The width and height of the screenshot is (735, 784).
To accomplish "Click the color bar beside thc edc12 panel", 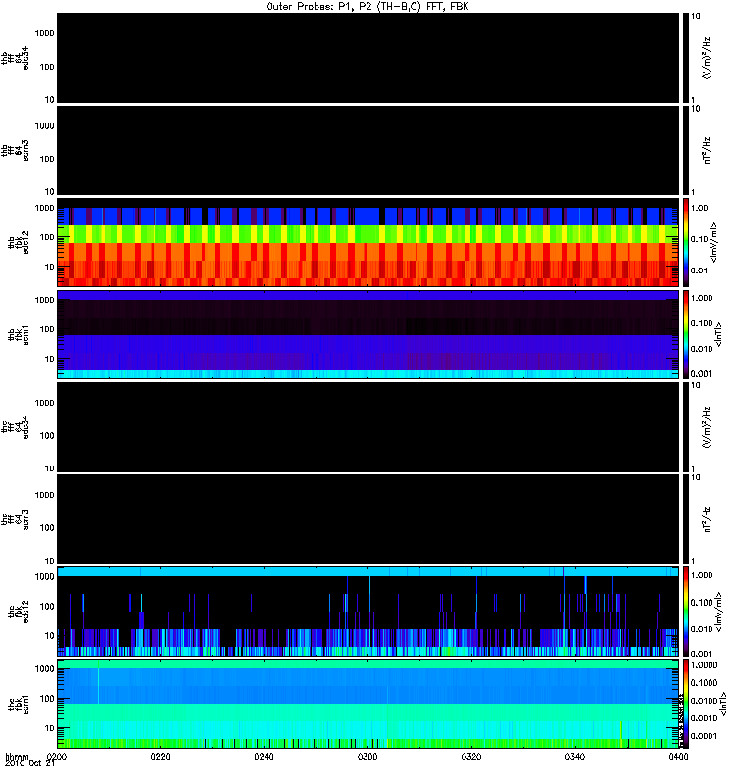I will pyautogui.click(x=686, y=612).
